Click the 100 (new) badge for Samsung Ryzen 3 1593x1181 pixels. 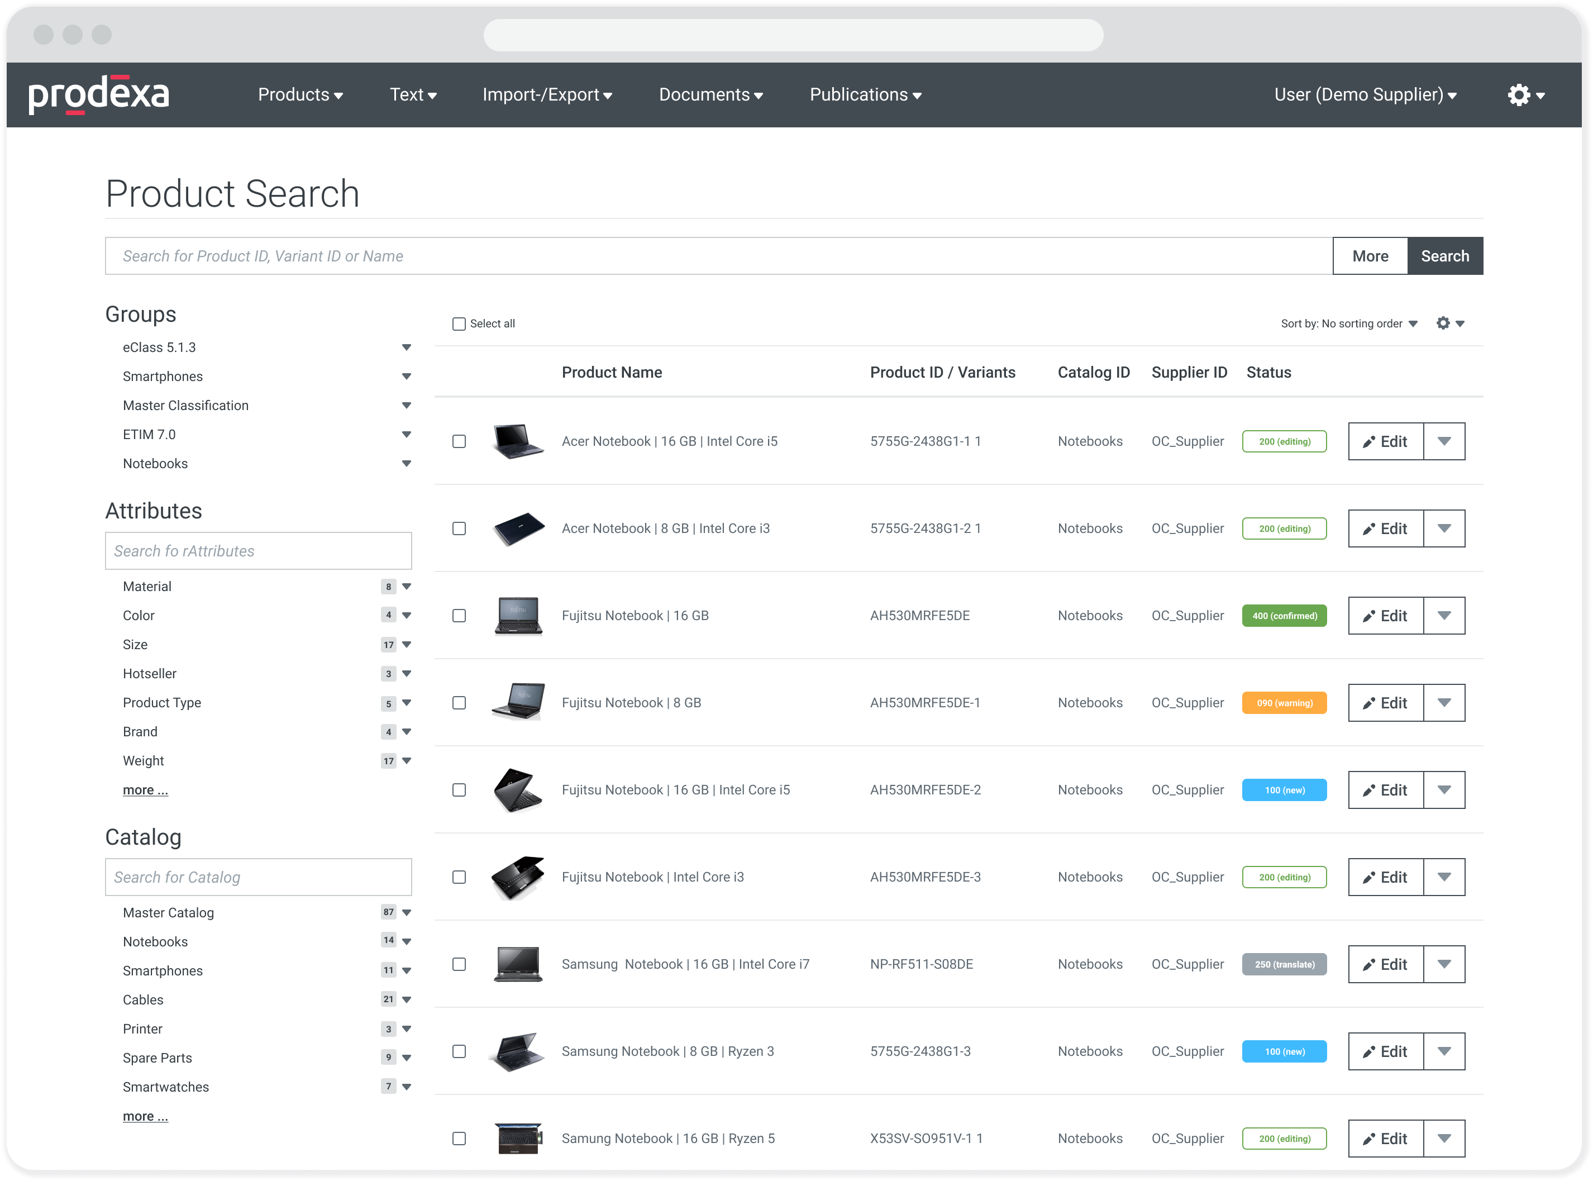click(x=1284, y=1051)
